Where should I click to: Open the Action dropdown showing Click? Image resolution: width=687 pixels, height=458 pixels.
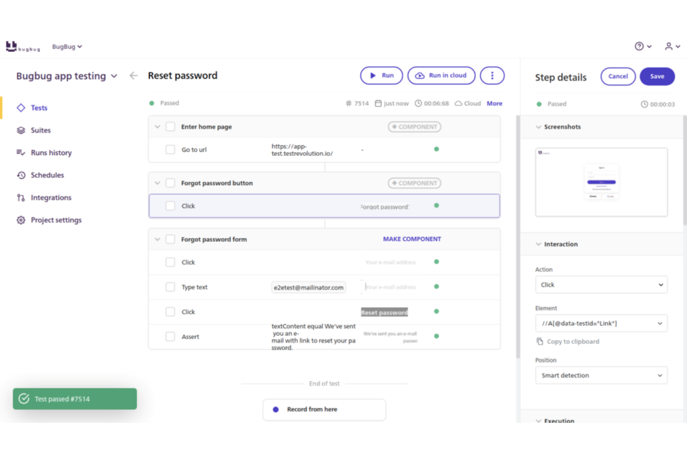(601, 284)
